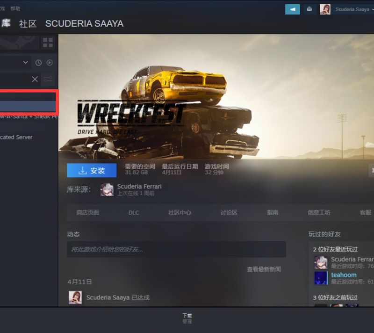The width and height of the screenshot is (374, 333).
Task: Click the 最后运行日期 4月11日 text
Action: (x=180, y=169)
